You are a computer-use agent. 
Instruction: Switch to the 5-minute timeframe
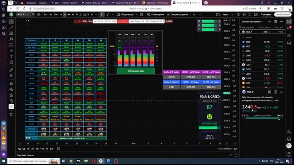[45, 14]
